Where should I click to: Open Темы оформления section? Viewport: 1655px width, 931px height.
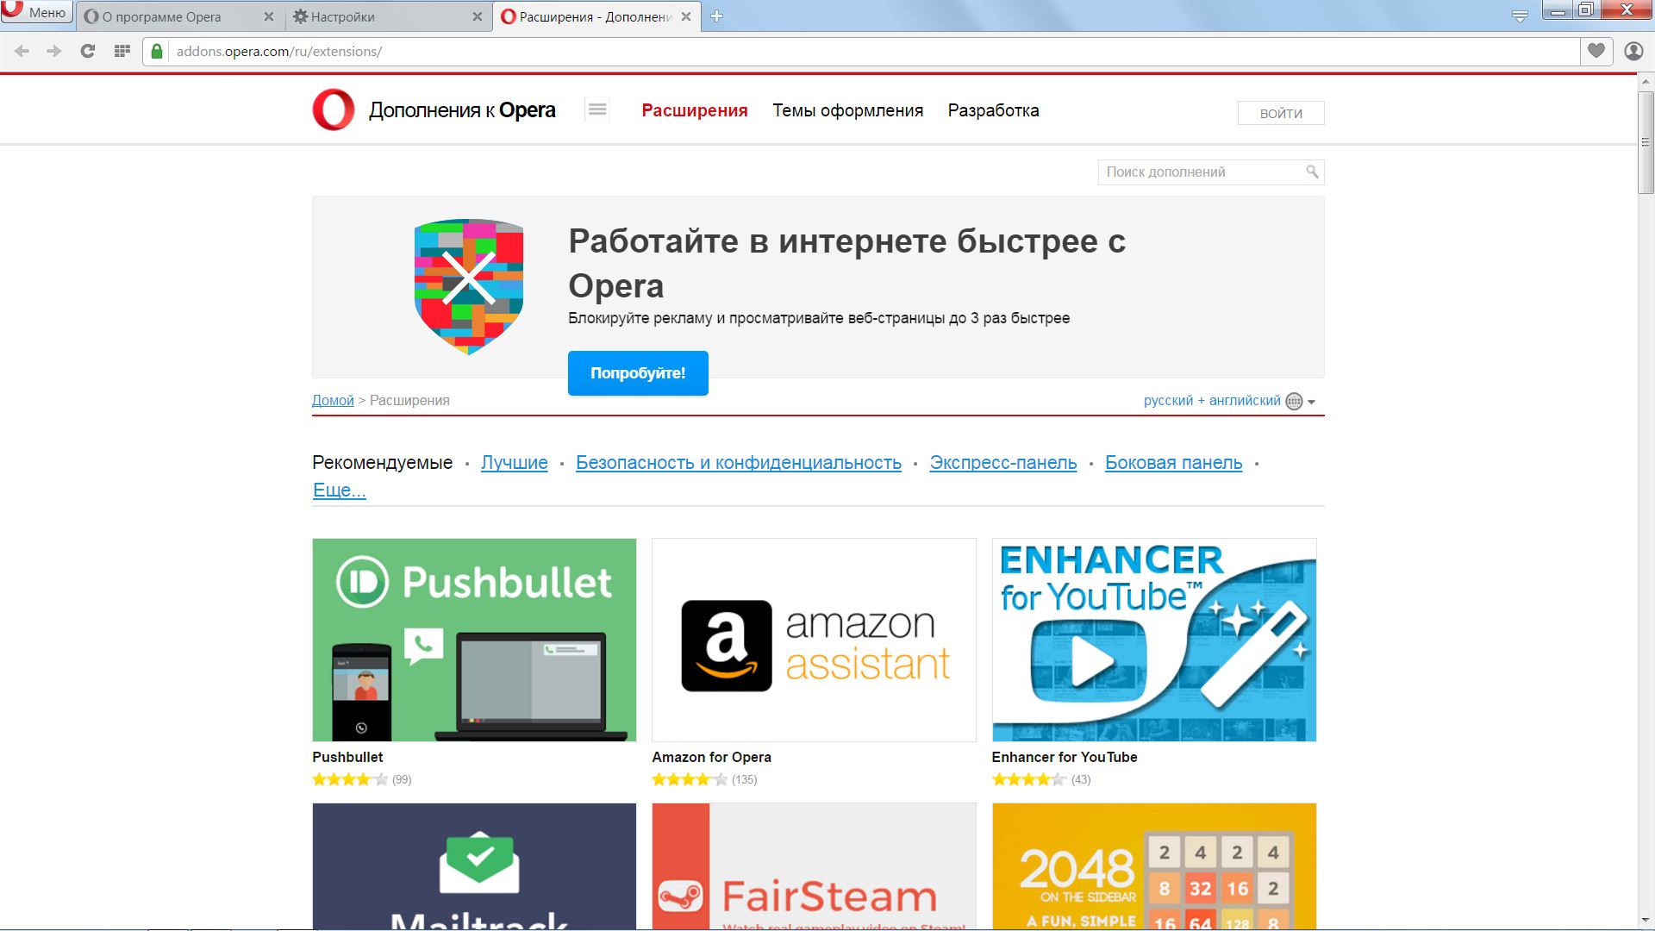point(847,110)
